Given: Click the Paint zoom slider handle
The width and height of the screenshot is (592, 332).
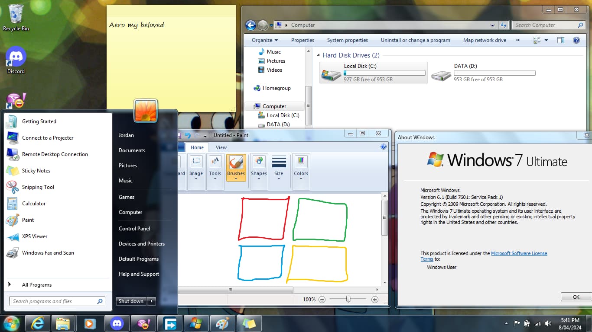Looking at the screenshot, I should click(348, 299).
